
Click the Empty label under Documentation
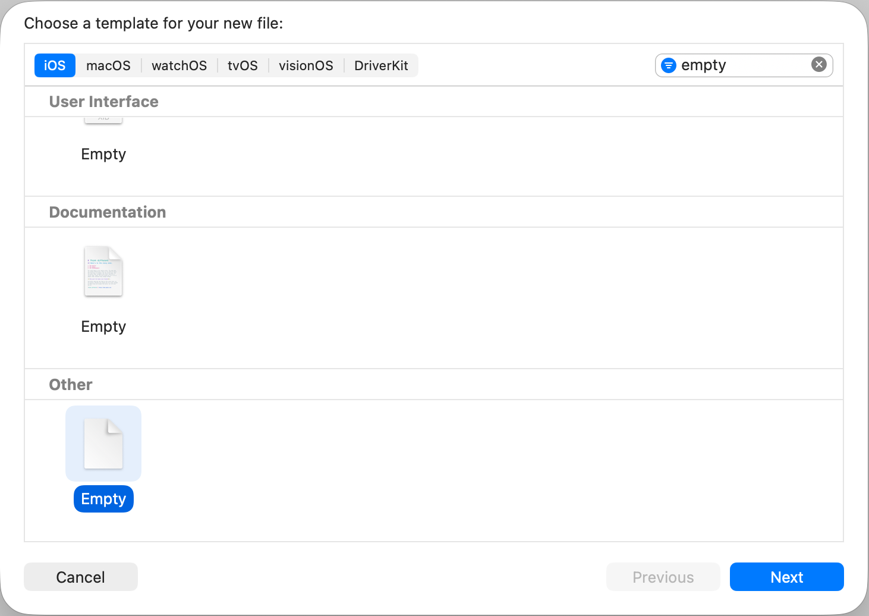[x=103, y=326]
